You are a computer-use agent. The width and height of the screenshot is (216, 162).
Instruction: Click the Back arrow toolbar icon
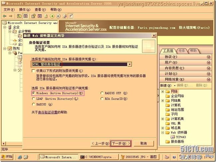click(x=5, y=16)
